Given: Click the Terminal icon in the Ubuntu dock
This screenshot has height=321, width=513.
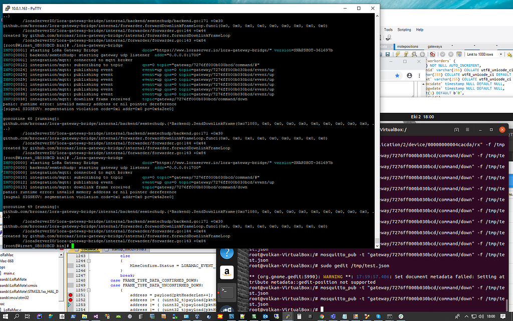Looking at the screenshot, I should 227,291.
